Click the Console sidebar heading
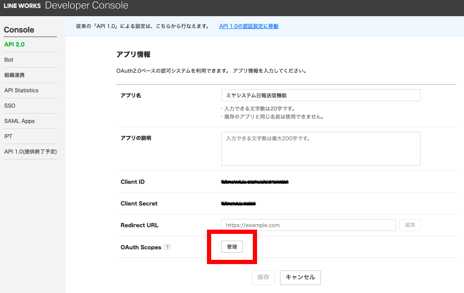 click(19, 30)
